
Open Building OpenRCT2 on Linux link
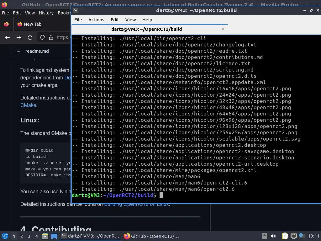[x=137, y=205]
